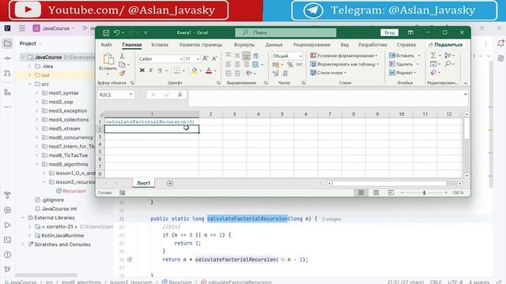The width and height of the screenshot is (506, 284).
Task: Switch to the Формулы tab
Action: pyautogui.click(x=244, y=45)
